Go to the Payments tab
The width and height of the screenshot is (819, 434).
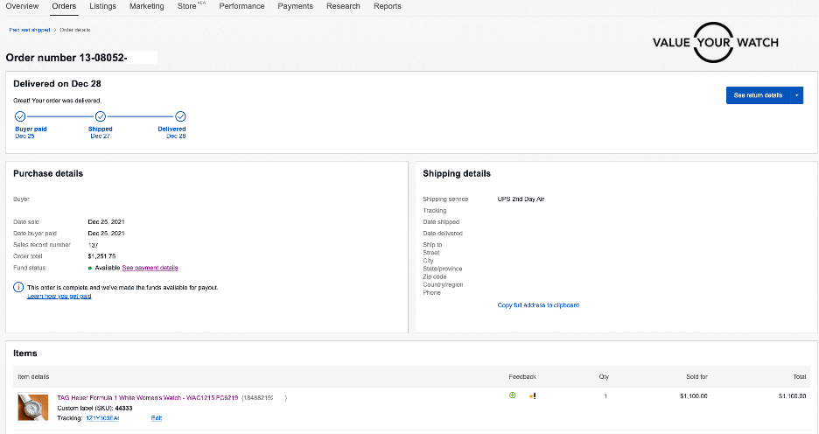point(295,6)
